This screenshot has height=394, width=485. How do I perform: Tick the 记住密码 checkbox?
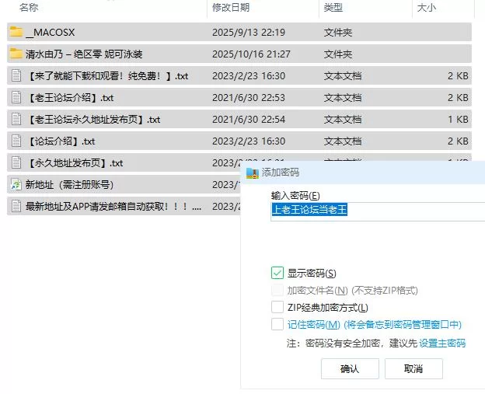click(x=277, y=324)
